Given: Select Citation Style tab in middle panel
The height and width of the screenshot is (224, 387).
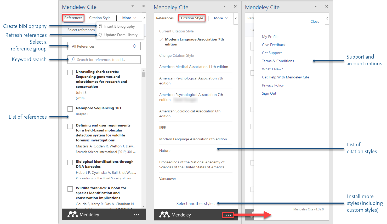Looking at the screenshot, I should 192,18.
